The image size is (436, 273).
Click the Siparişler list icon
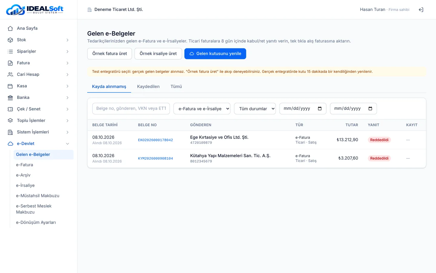point(10,51)
